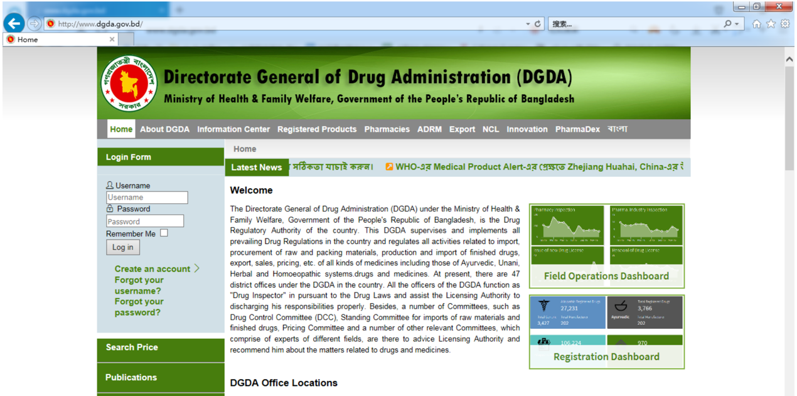
Task: Refresh the page with the reload icon
Action: coord(538,24)
